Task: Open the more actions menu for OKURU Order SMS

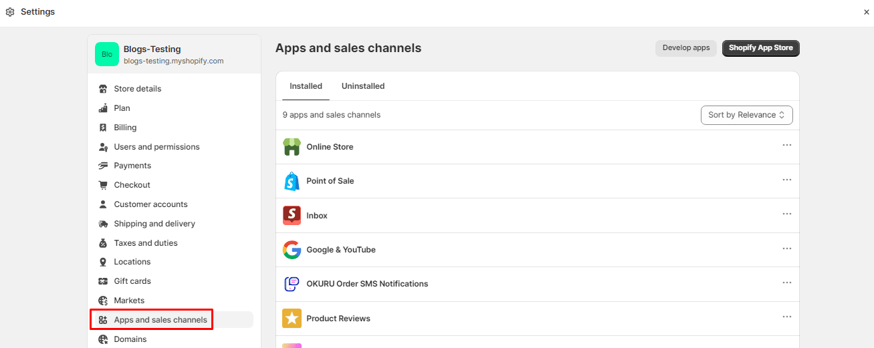Action: [x=786, y=283]
